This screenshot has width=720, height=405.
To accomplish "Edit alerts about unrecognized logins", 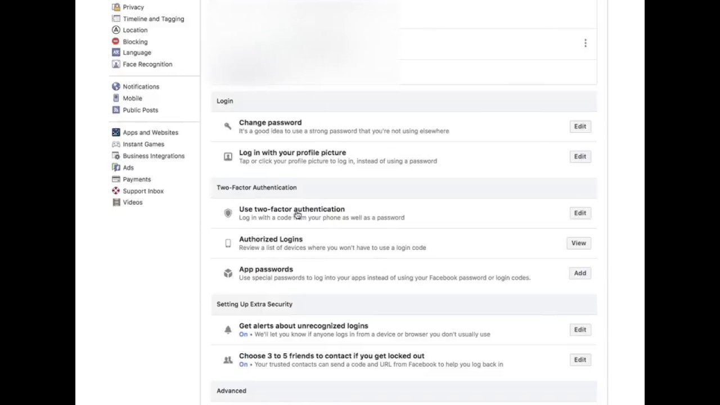I will tap(580, 330).
